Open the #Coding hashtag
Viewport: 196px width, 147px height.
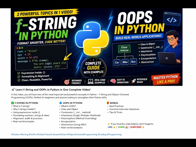tap(102, 134)
